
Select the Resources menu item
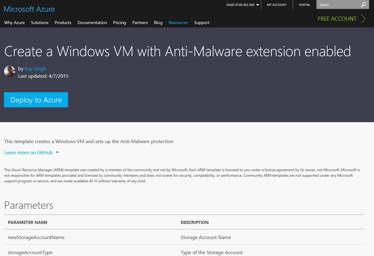click(x=178, y=23)
